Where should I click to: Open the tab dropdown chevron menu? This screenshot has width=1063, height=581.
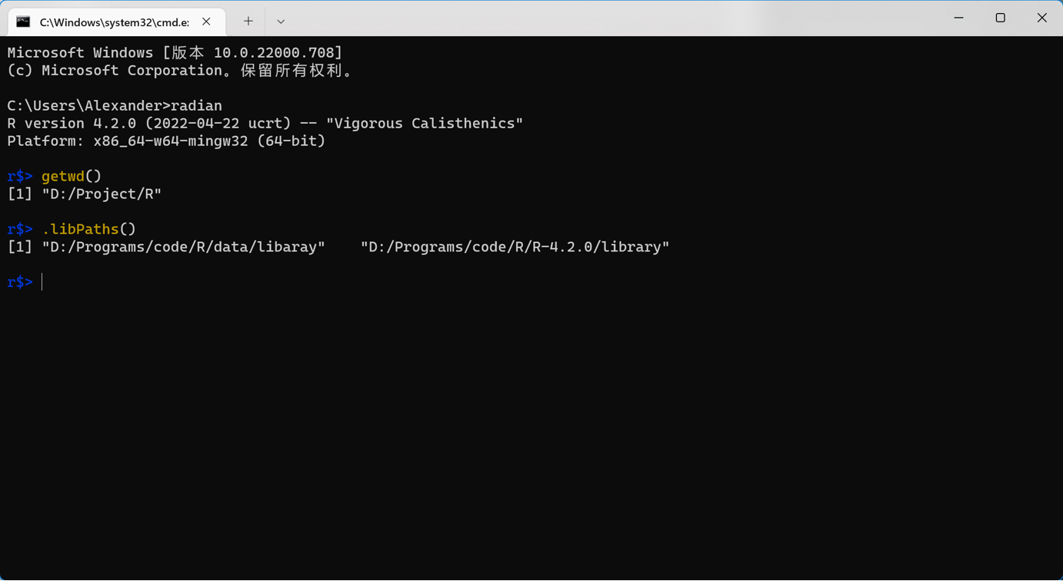click(x=280, y=22)
